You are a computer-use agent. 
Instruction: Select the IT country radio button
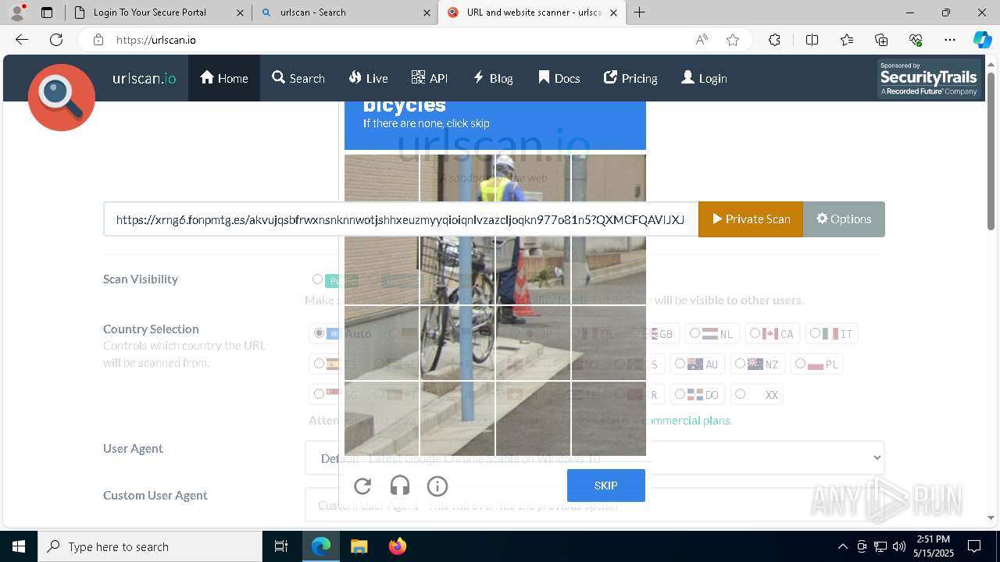[x=815, y=333]
